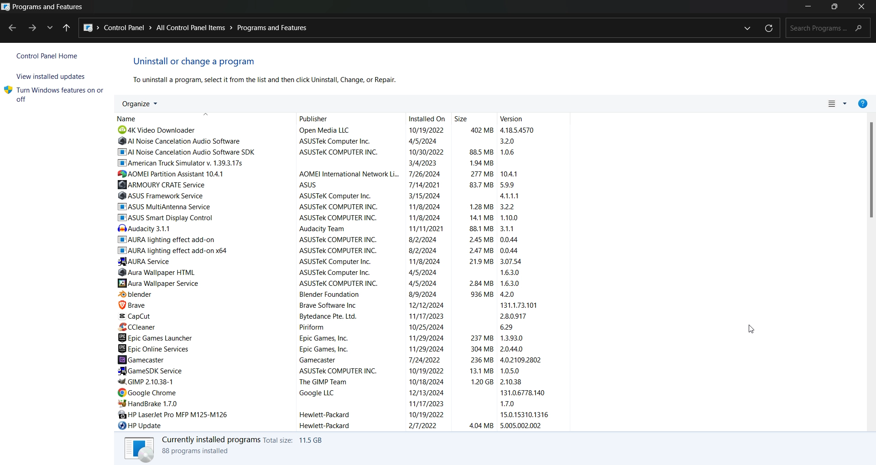
Task: Click the HandBrake 1.7.0 icon
Action: 122,403
